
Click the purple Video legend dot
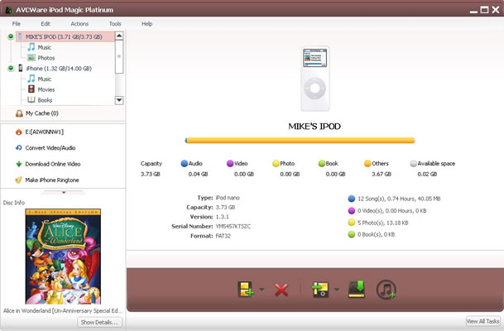click(x=230, y=164)
